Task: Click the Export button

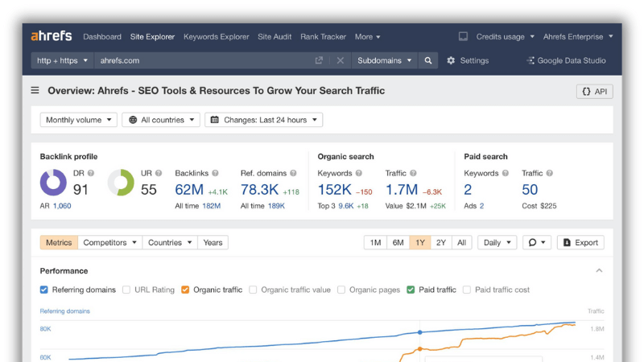Action: [580, 243]
